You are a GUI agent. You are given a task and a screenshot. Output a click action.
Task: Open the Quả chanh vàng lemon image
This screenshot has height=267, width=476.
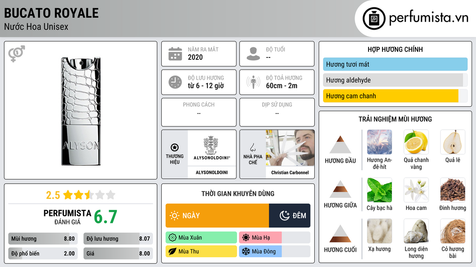[x=416, y=142]
